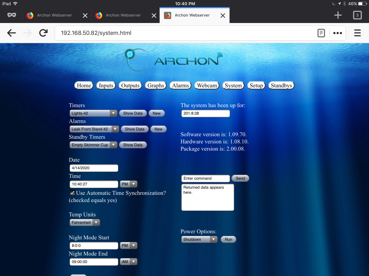Send the entered command

(240, 178)
